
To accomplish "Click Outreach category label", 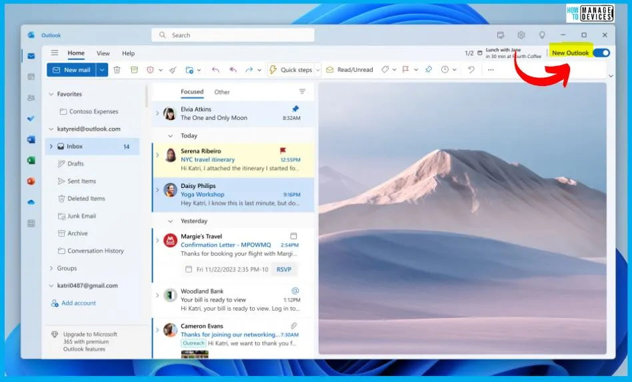I will coord(193,343).
